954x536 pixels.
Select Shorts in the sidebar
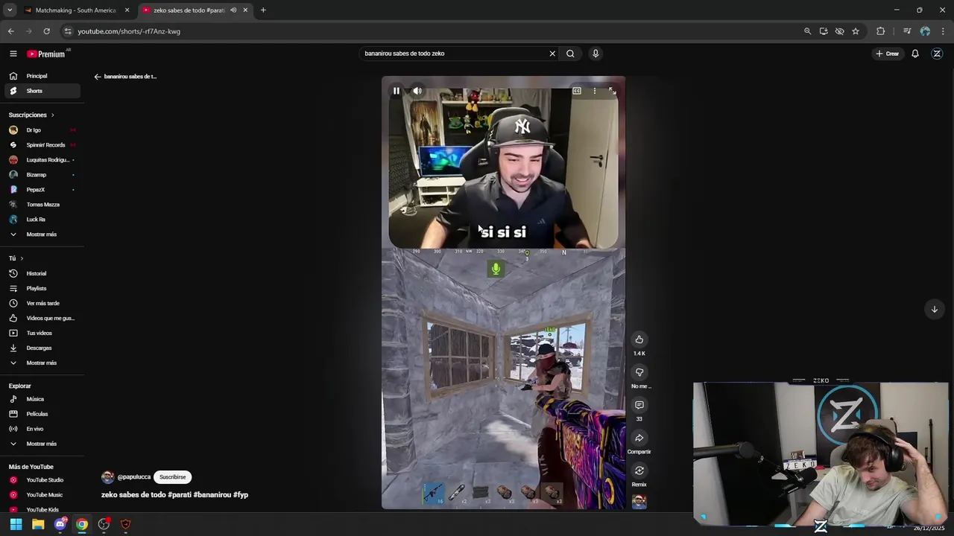(x=42, y=91)
